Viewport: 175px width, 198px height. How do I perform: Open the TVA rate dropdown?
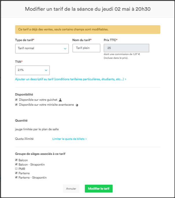(x=32, y=70)
